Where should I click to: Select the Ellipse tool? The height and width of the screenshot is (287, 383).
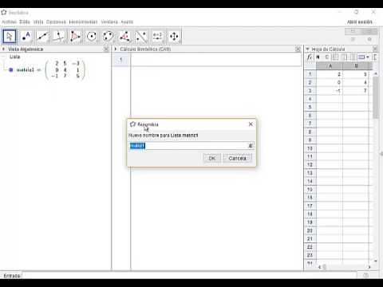(109, 37)
